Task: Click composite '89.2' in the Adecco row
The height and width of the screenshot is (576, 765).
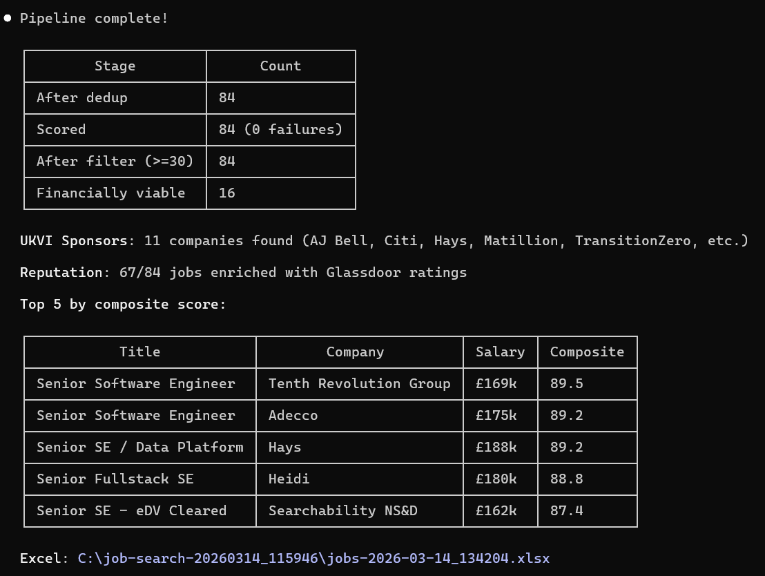Action: coord(566,415)
